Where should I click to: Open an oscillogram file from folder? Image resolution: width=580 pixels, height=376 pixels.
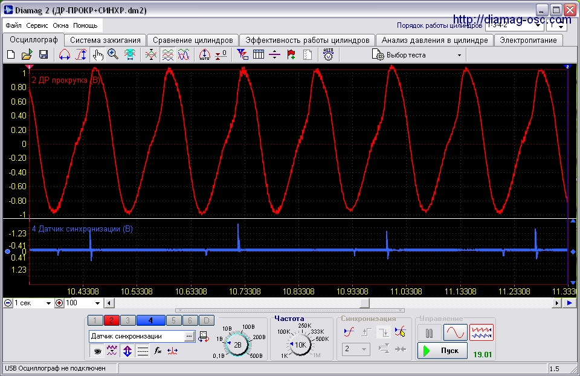coord(27,55)
